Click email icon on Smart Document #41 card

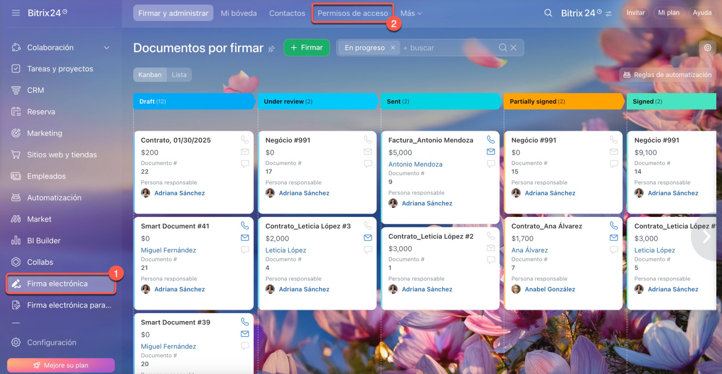[x=245, y=238]
